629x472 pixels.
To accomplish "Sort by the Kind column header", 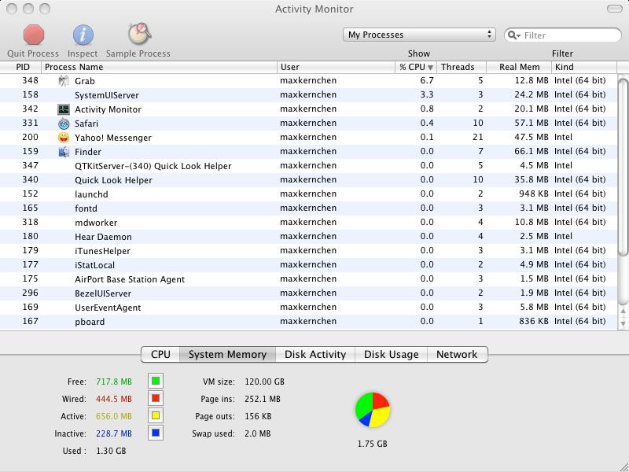I will (584, 67).
